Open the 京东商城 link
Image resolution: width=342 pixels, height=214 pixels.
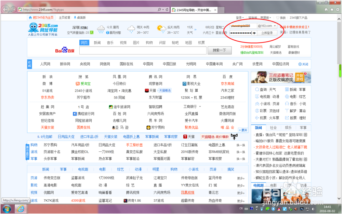coord(227,84)
